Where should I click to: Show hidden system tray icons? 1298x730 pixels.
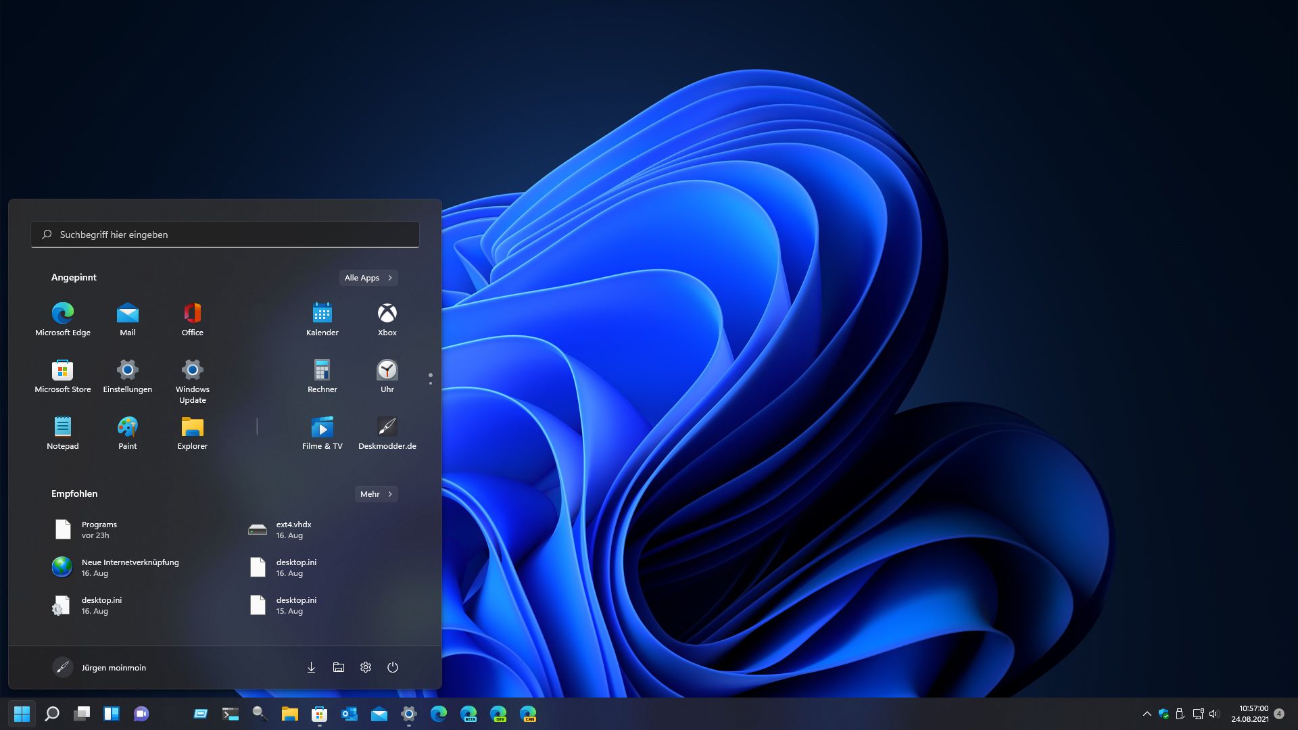coord(1147,714)
